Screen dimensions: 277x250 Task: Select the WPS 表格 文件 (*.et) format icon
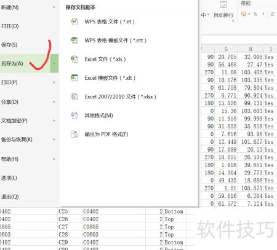[x=74, y=21]
